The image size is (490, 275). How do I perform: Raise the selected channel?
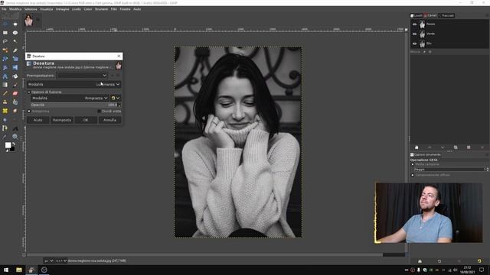[430, 147]
